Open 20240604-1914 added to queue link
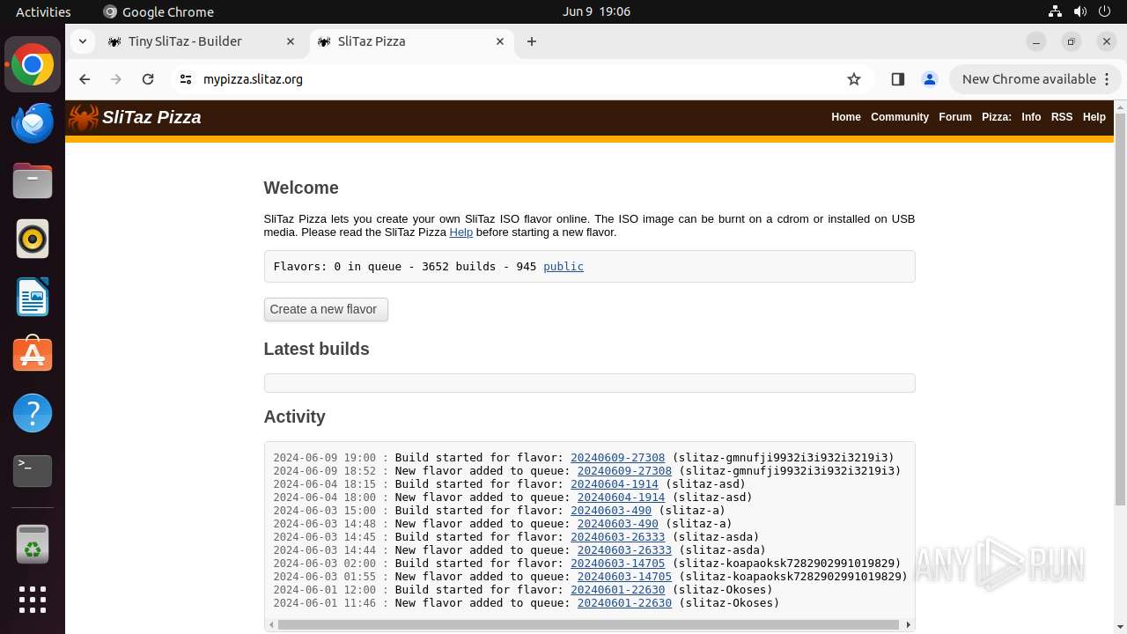 [x=622, y=498]
